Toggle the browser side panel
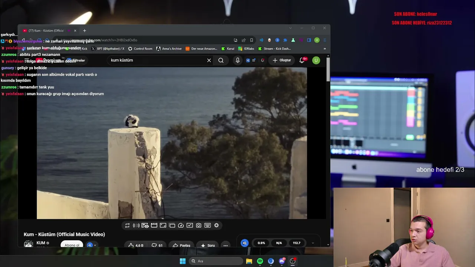The width and height of the screenshot is (475, 267). pyautogui.click(x=309, y=40)
